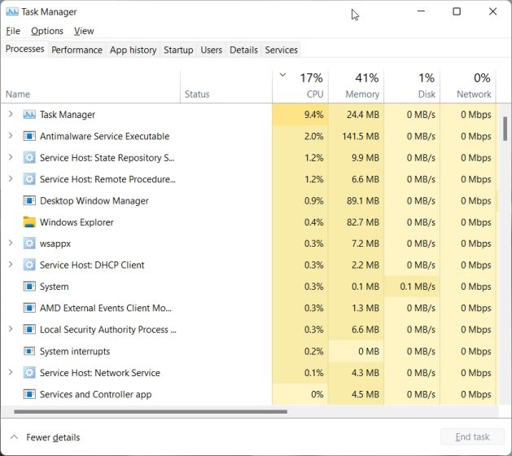Expand Service Host: Remote Procedure row
The height and width of the screenshot is (456, 512).
coord(11,178)
